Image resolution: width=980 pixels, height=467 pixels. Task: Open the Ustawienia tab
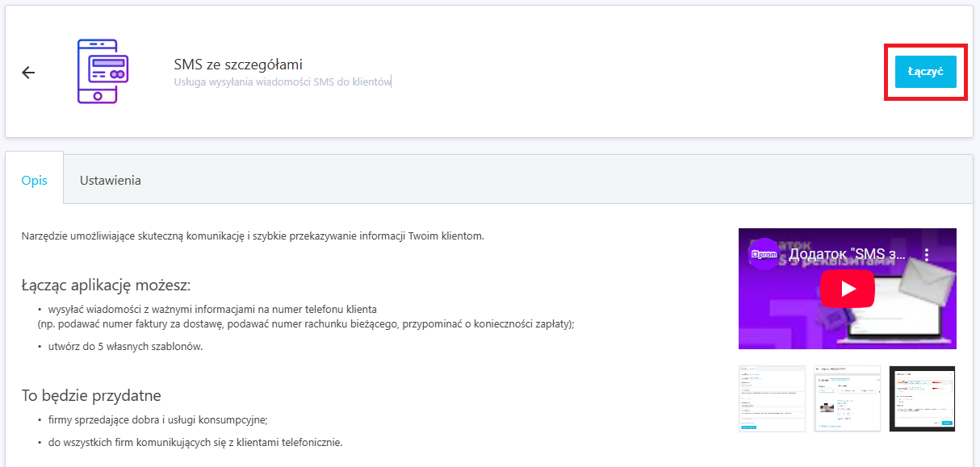click(x=111, y=181)
